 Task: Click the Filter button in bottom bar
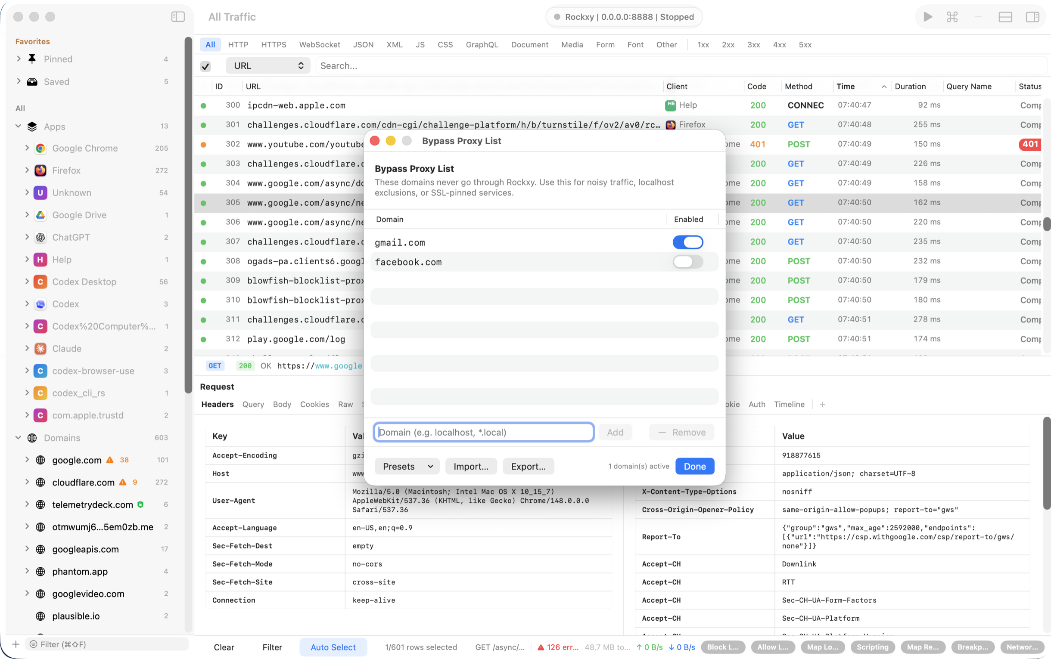point(272,647)
